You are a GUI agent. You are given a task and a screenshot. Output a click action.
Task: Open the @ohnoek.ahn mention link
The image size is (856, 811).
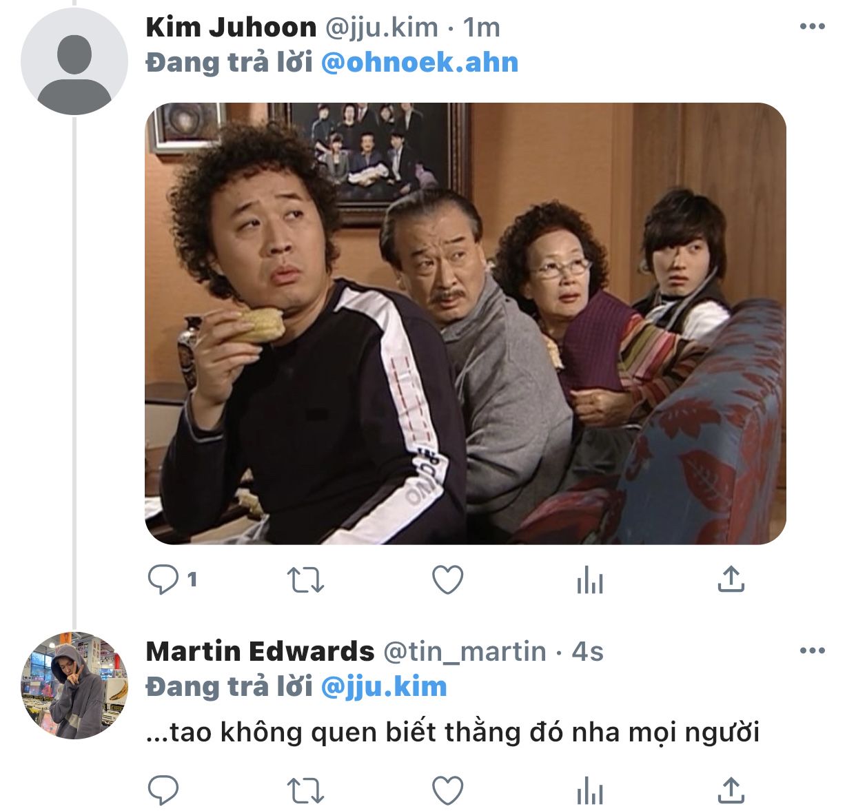click(x=420, y=63)
